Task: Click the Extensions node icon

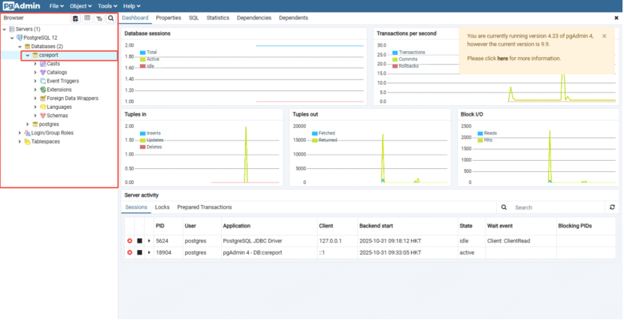Action: pos(43,89)
